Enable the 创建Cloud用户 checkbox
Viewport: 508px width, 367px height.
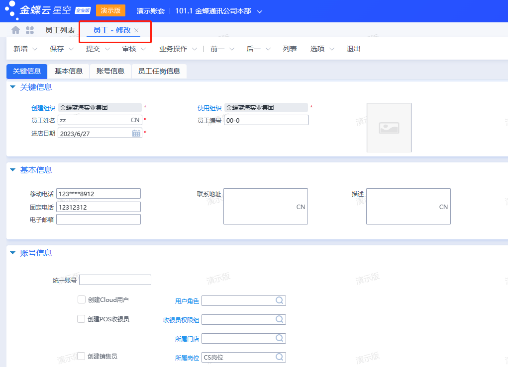[81, 299]
